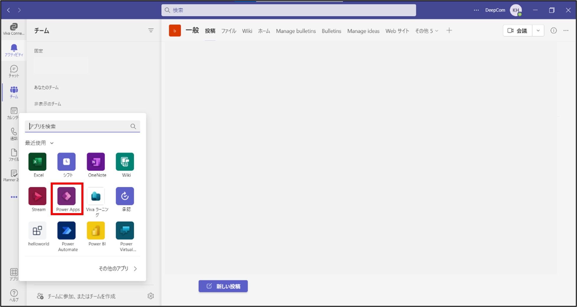577x307 pixels.
Task: Switch to the Web site tab
Action: [x=397, y=31]
